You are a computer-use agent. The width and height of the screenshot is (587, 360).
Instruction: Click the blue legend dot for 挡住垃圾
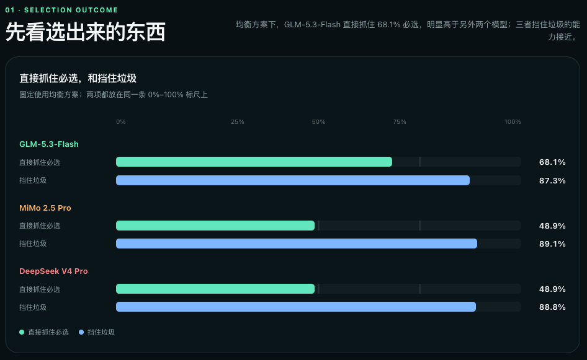point(81,332)
